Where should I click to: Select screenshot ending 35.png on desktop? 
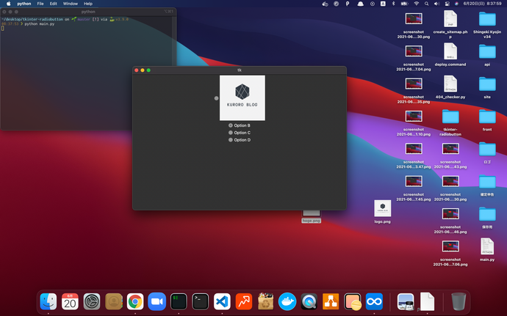point(414,90)
